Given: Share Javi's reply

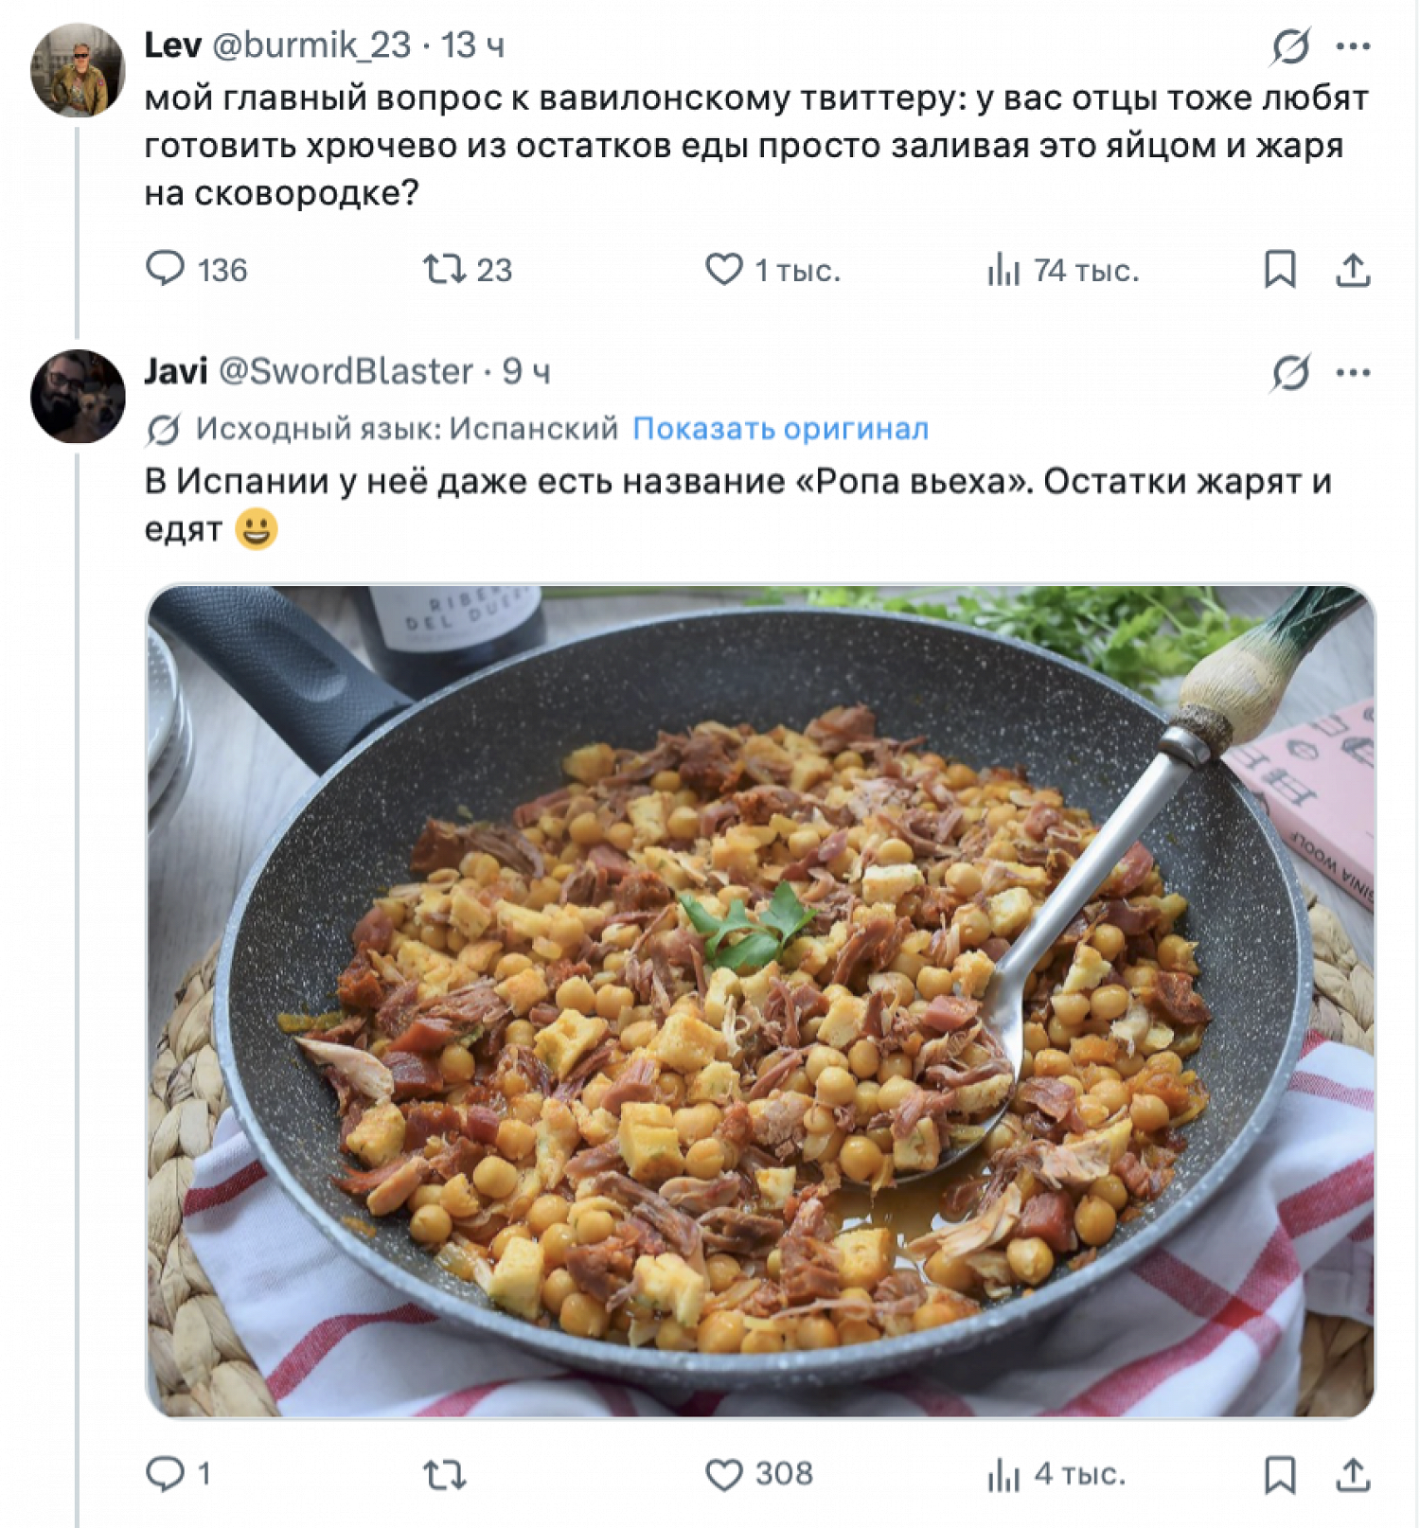Looking at the screenshot, I should point(1353,1474).
